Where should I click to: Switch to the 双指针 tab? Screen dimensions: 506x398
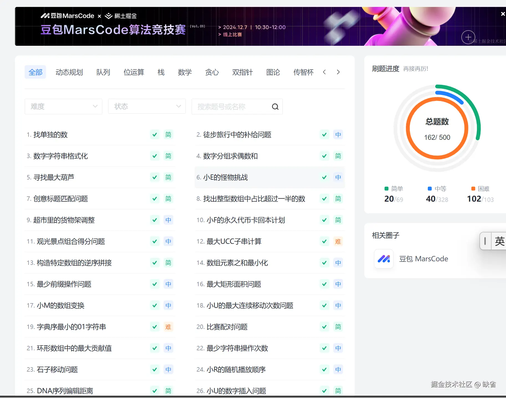[243, 72]
